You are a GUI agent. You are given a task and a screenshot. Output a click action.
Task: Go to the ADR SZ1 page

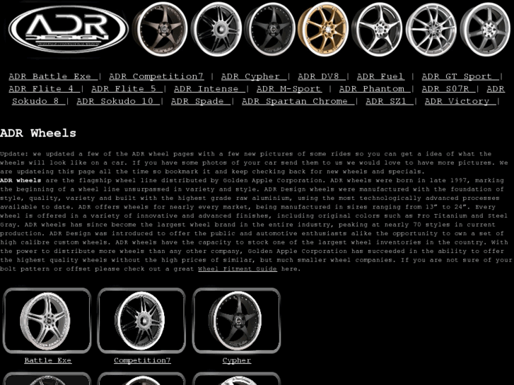pos(390,101)
